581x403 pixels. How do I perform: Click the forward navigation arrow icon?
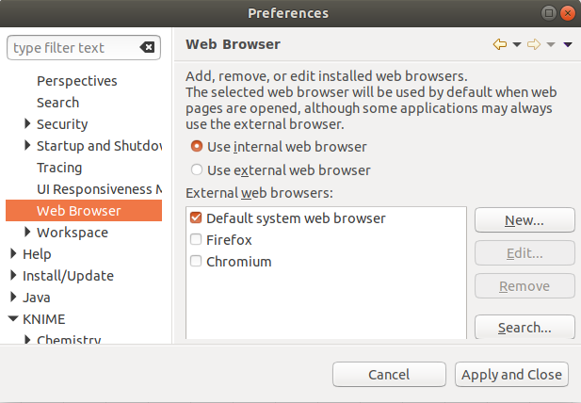tap(534, 44)
